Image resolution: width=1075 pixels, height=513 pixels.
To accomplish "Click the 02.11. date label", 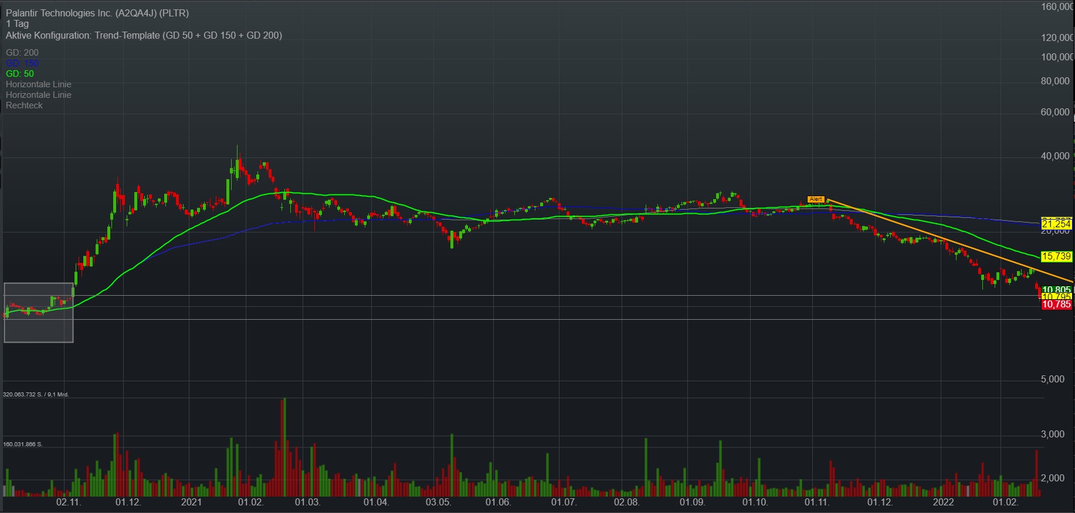I will [69, 502].
